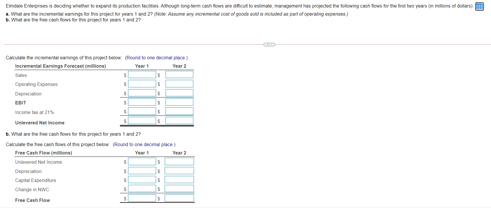491x208 pixels.
Task: Select Year 1 Depreciation field in earnings table
Action: coord(142,93)
